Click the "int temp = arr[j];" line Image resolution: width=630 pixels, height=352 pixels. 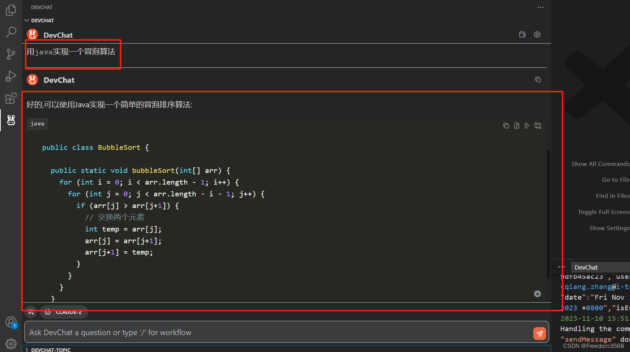(123, 229)
